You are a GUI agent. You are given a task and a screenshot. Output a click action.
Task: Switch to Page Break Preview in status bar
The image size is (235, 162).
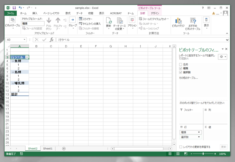click(186, 154)
